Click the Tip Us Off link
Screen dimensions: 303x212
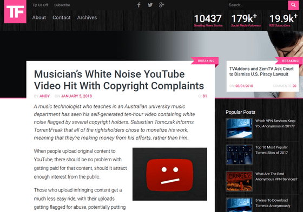click(40, 5)
